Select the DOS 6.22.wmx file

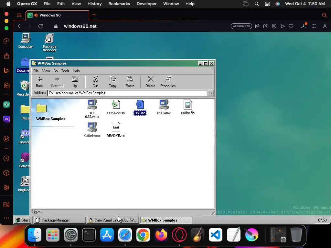[x=92, y=108]
